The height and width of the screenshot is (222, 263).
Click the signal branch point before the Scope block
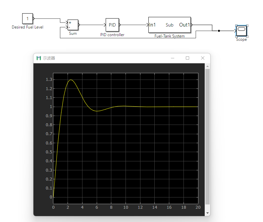(x=219, y=31)
